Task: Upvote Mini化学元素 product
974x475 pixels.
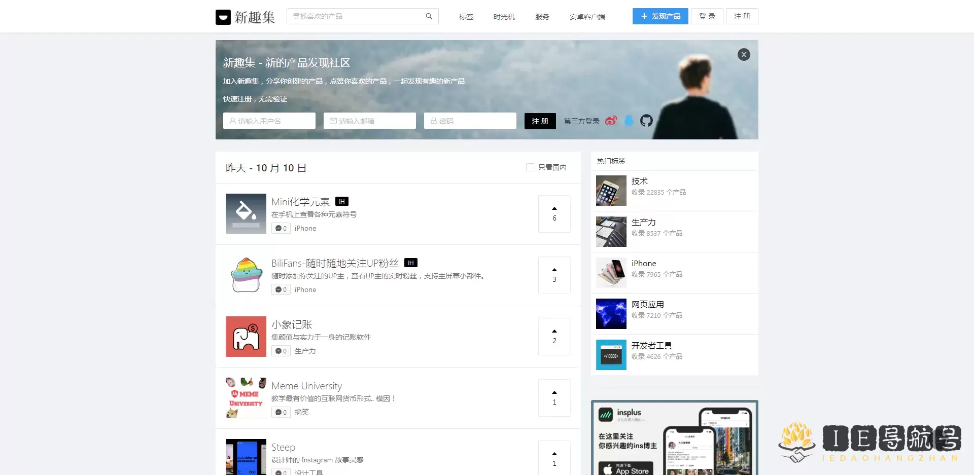Action: 554,213
